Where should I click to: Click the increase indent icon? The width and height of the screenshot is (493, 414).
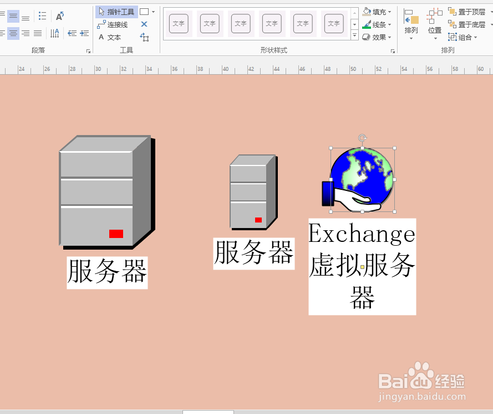coord(84,33)
